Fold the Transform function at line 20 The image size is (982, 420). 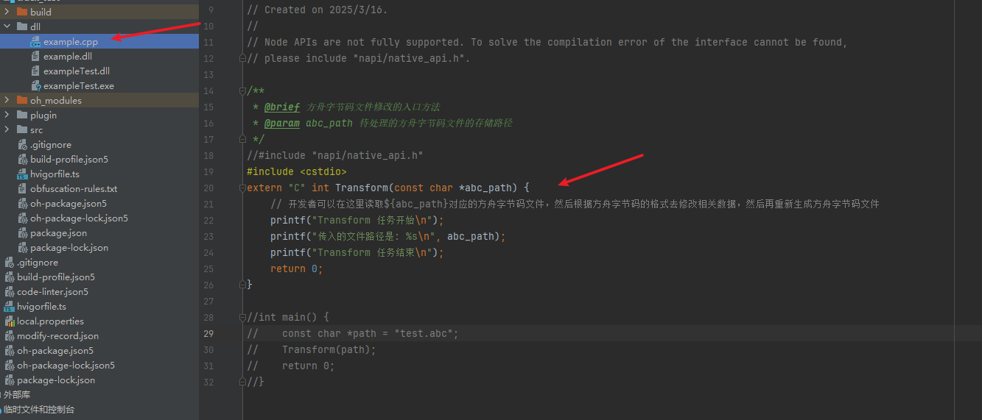(x=243, y=188)
